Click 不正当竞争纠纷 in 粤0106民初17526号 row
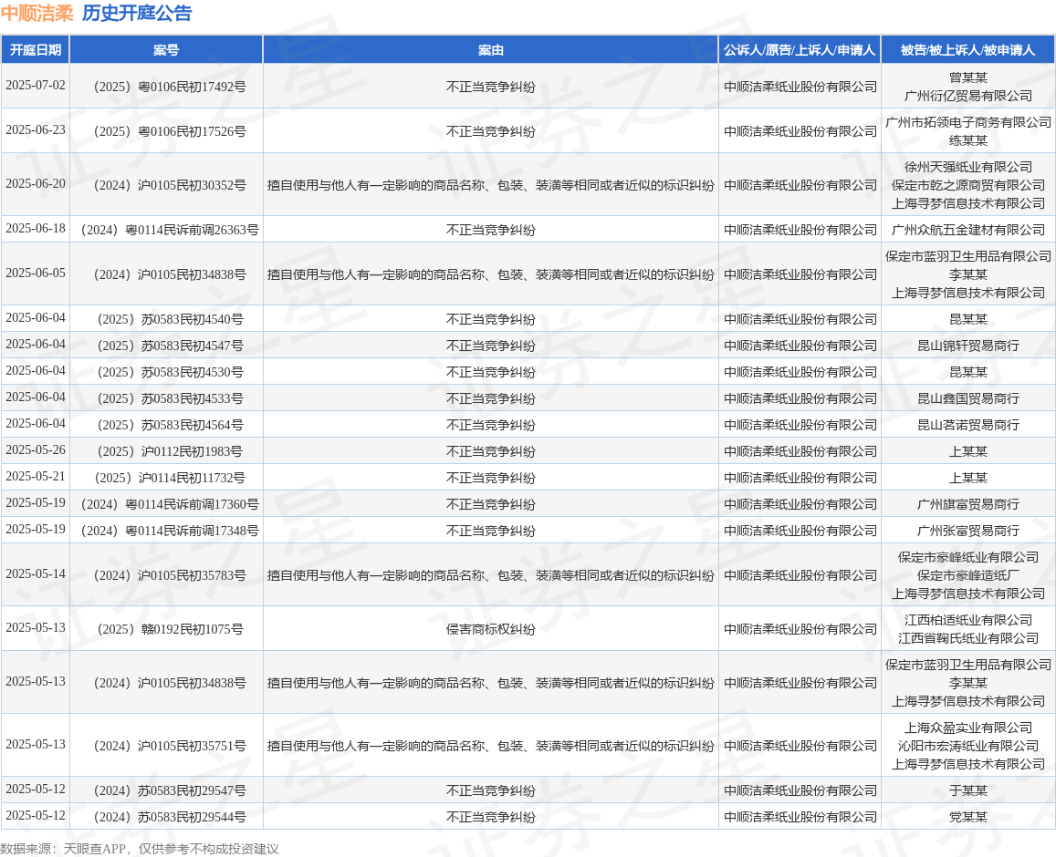Screen dimensions: 1056x857 (490, 131)
